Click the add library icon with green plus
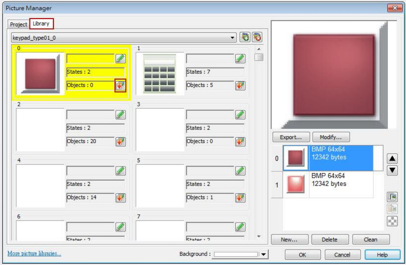This screenshot has width=406, height=265. click(244, 37)
